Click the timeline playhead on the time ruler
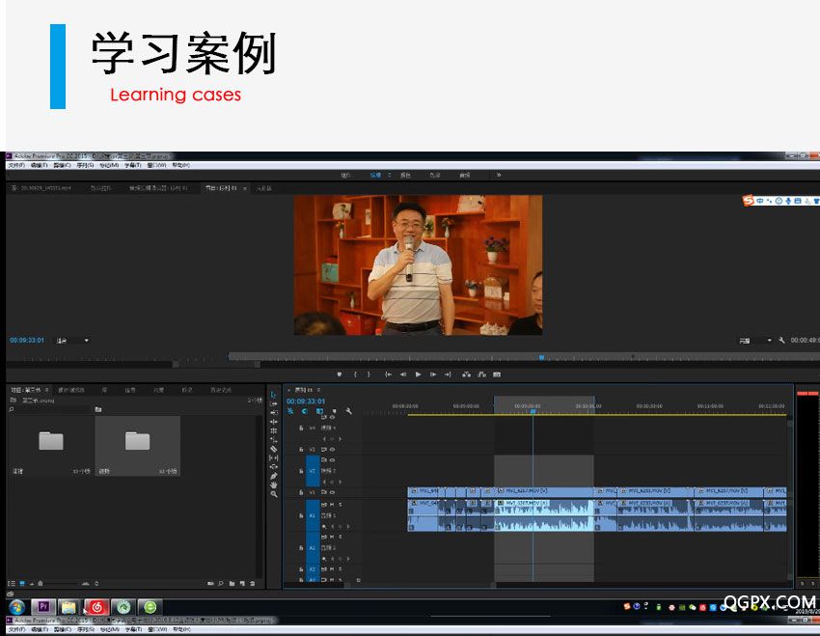Screen dimensions: 820x636 point(533,412)
